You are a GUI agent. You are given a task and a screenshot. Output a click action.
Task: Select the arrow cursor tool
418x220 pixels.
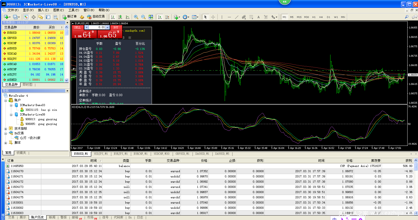[x=206, y=17]
